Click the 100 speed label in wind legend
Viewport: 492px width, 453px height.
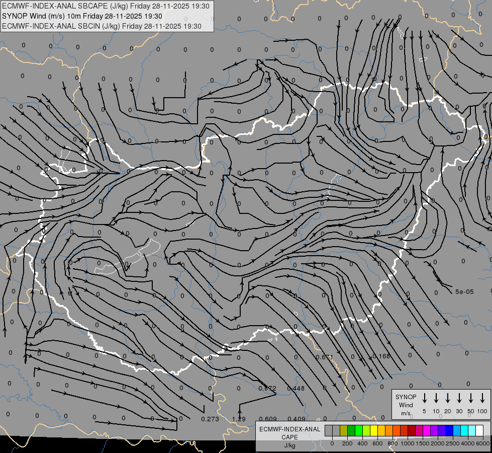coord(482,411)
